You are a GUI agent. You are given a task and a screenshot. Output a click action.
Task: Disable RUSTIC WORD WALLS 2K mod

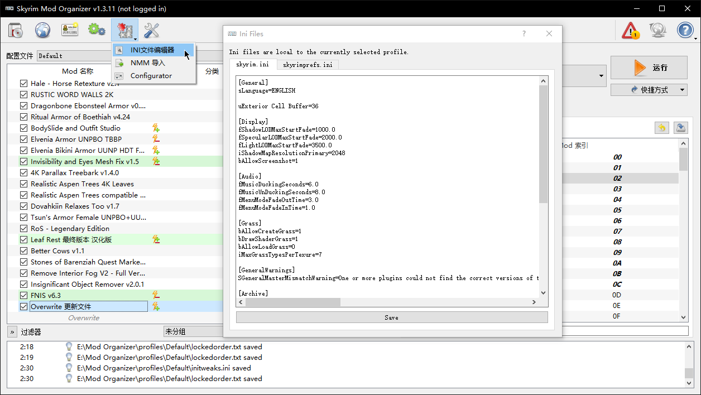[23, 95]
